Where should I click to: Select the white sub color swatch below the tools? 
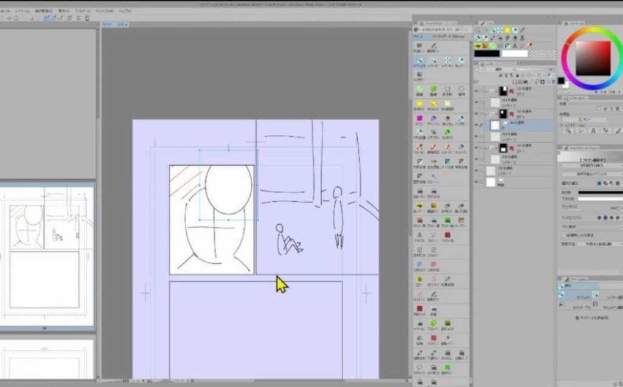tap(515, 53)
